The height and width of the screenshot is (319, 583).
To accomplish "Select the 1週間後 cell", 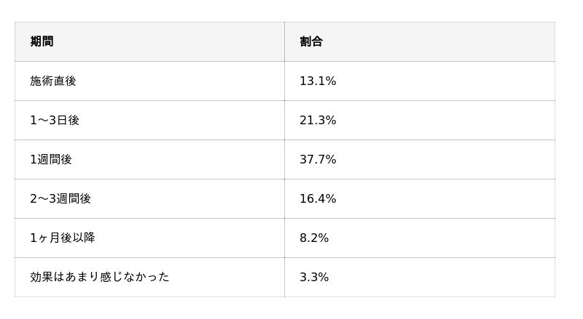I will coord(51,159).
